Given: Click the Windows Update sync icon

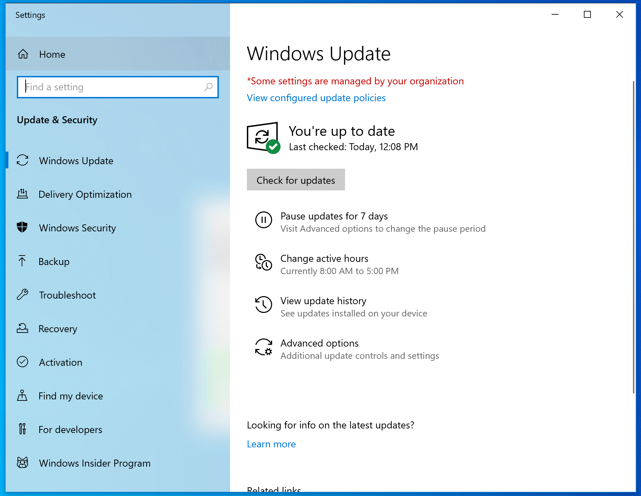Looking at the screenshot, I should pyautogui.click(x=22, y=161).
